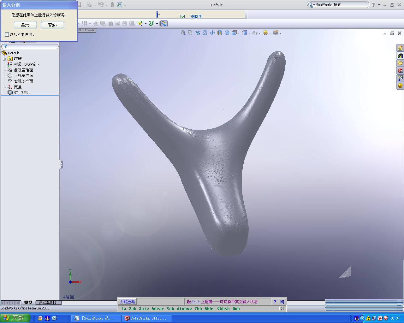Open the search type dropdown arrow
This screenshot has height=323, width=404.
pyautogui.click(x=314, y=5)
